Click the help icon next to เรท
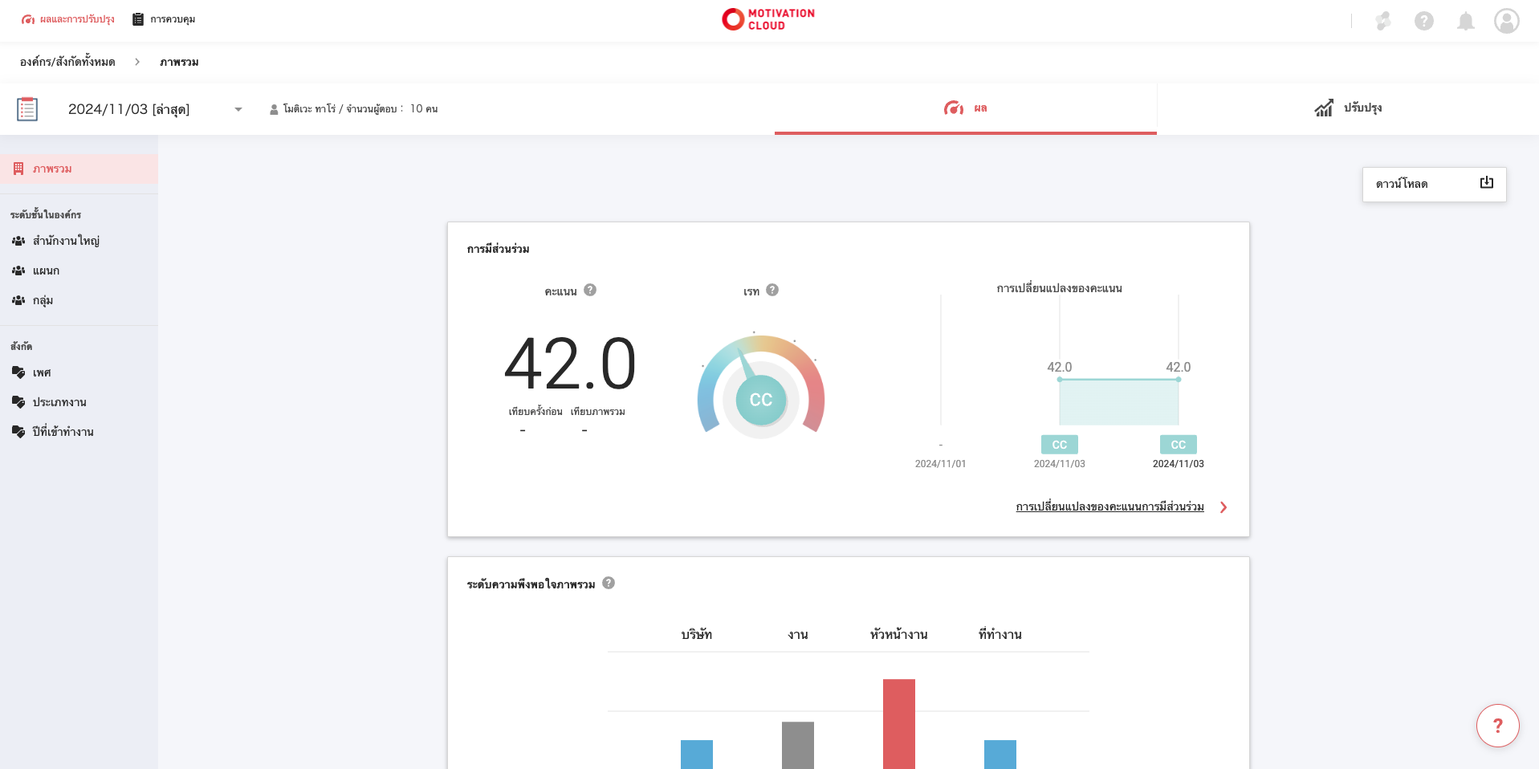The image size is (1539, 769). pyautogui.click(x=772, y=290)
